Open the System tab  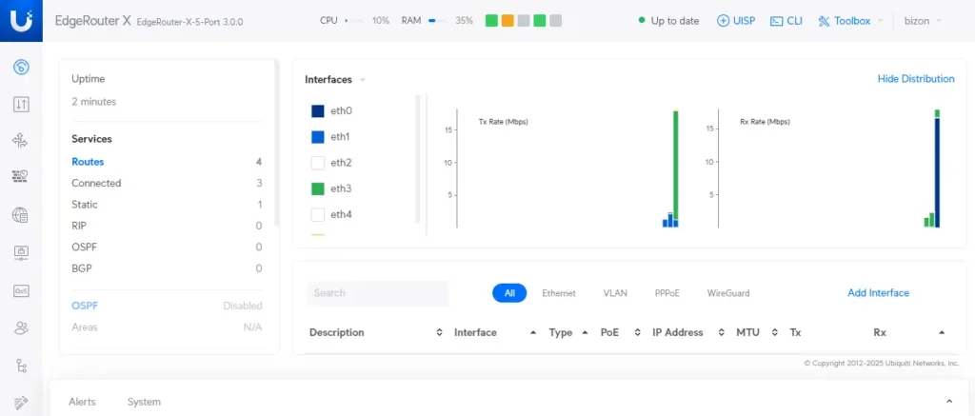point(144,402)
